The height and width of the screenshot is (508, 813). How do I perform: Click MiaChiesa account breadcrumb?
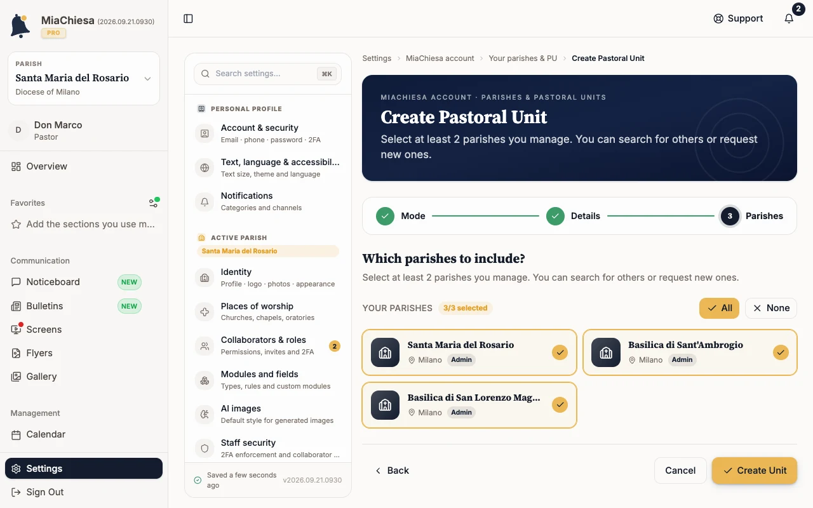pos(440,58)
